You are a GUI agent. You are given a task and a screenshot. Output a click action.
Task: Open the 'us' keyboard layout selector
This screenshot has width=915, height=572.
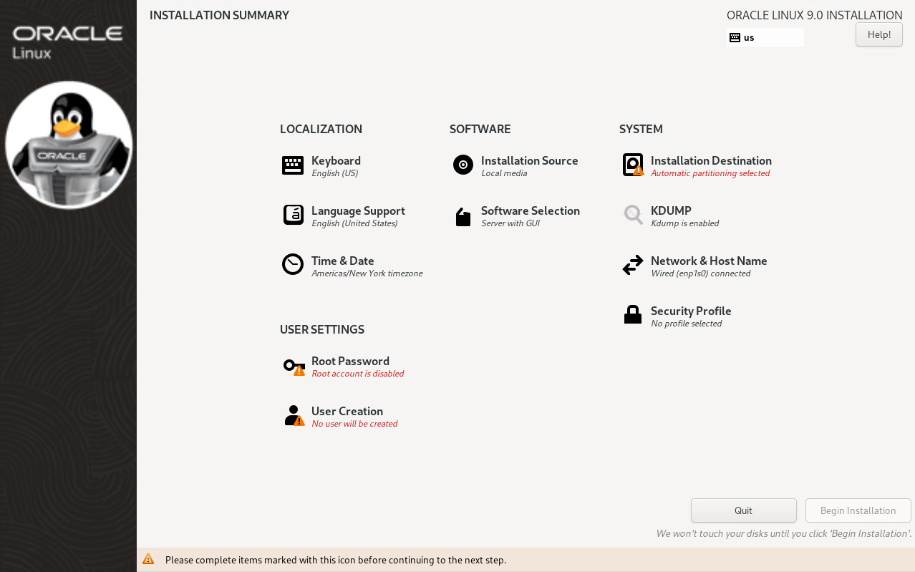(765, 37)
